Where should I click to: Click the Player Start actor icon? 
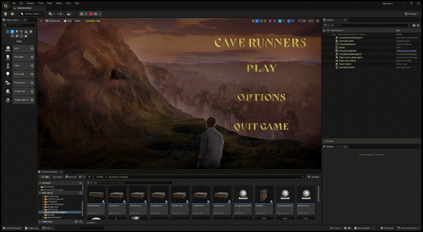coord(8,83)
